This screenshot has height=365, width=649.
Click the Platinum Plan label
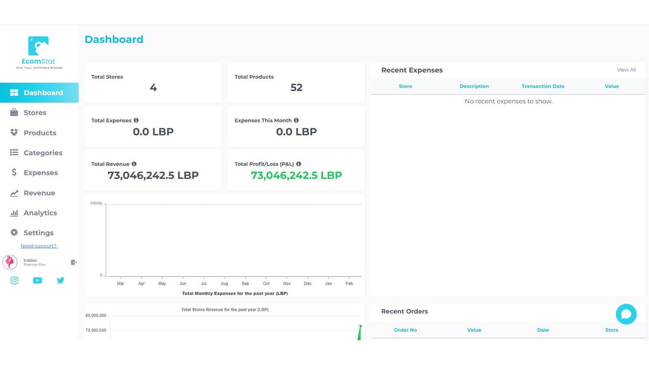pos(34,265)
